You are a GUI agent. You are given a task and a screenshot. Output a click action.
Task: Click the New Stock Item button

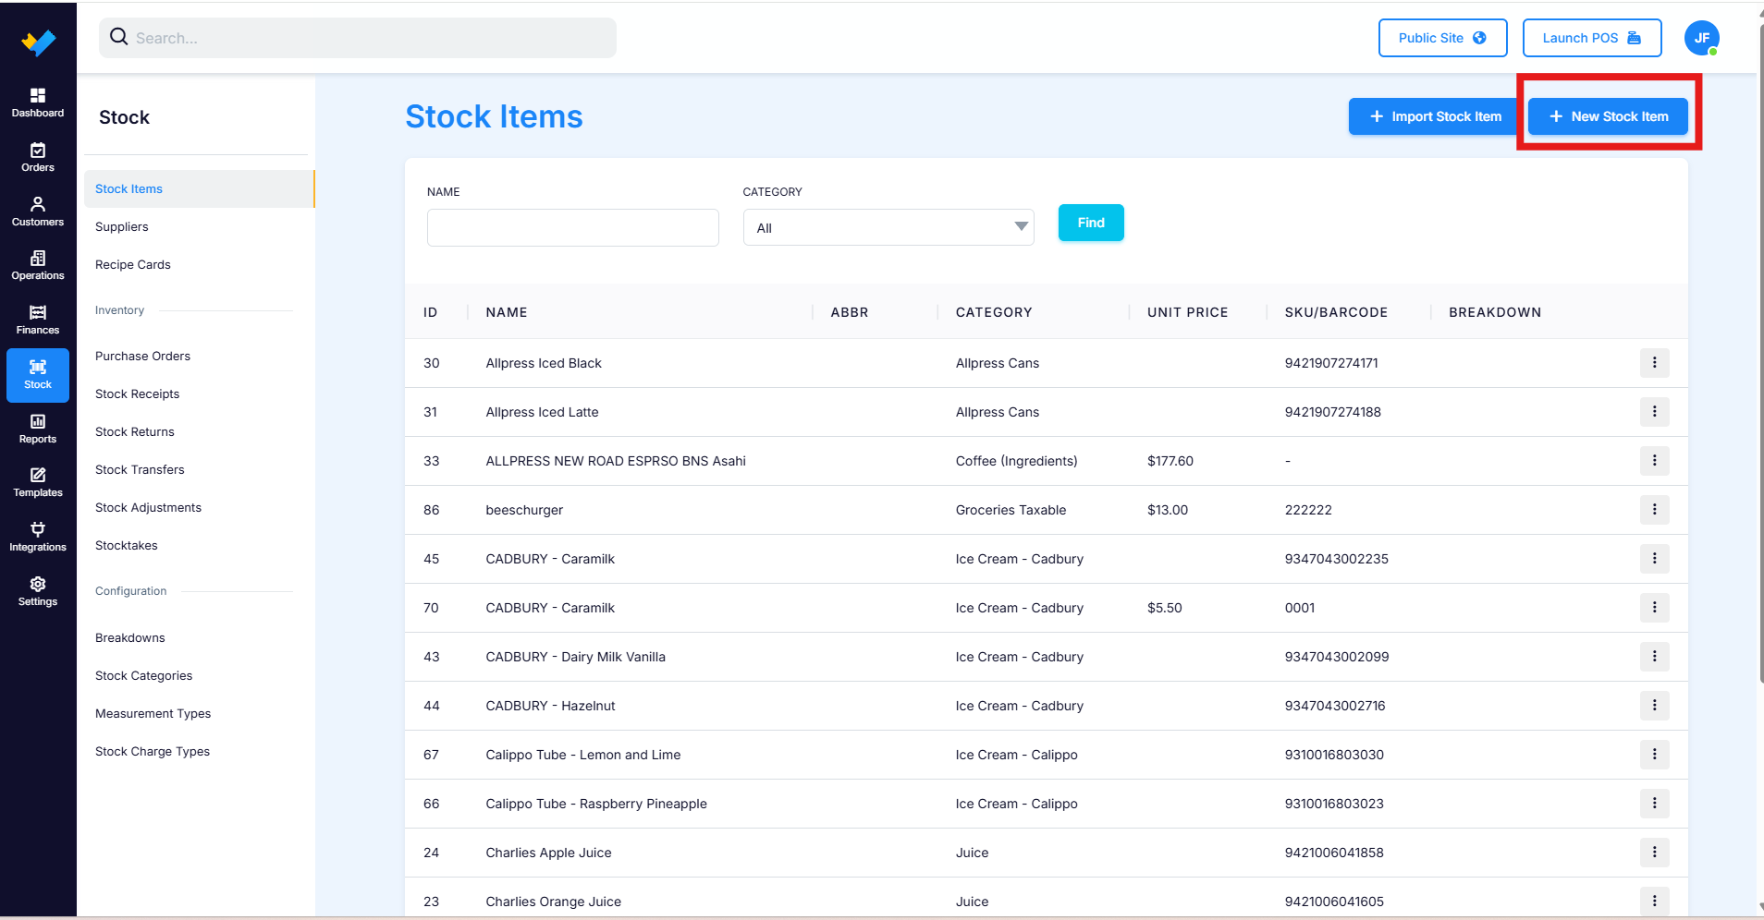(x=1608, y=116)
